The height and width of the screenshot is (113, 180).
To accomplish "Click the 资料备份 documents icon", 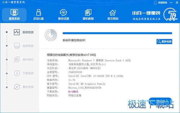I will point(17,59).
